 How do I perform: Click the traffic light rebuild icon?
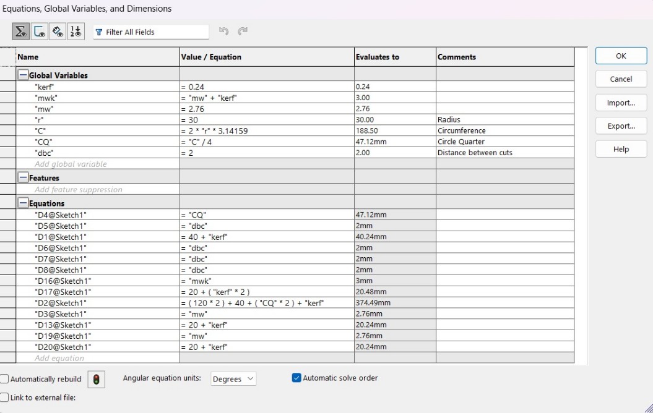95,380
